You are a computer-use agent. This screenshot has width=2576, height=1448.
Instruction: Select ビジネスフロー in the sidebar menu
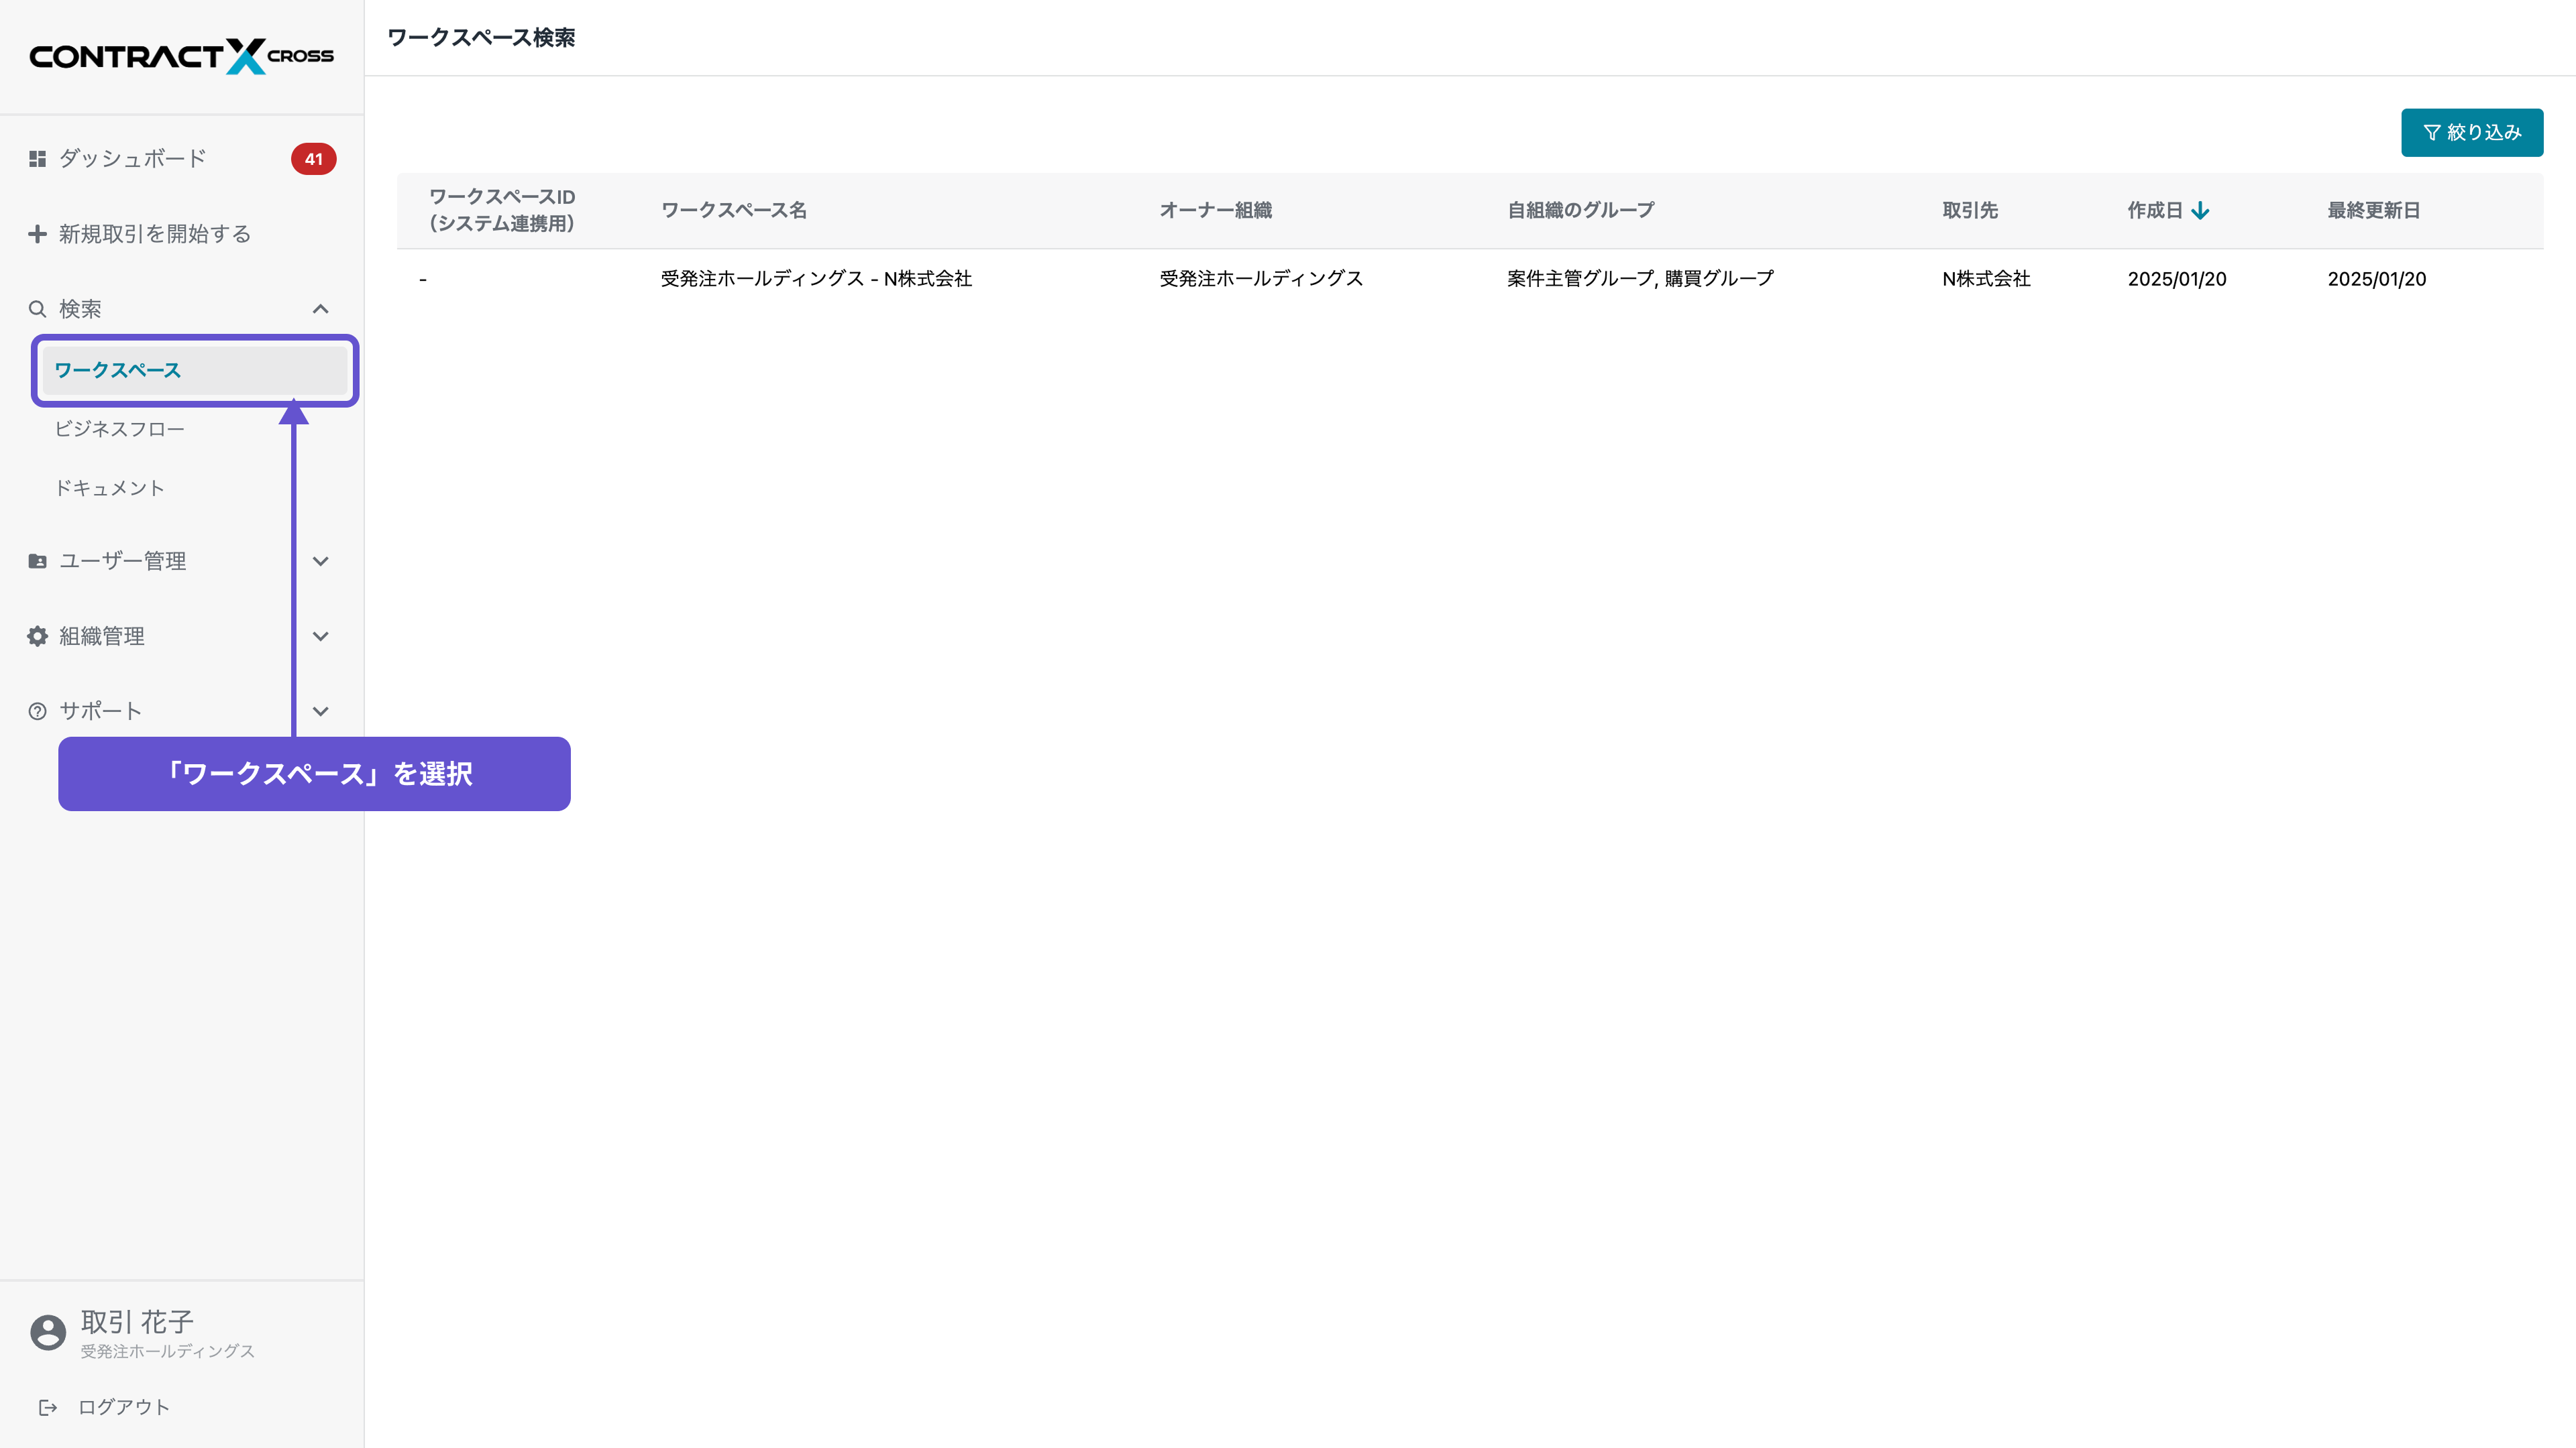119,429
